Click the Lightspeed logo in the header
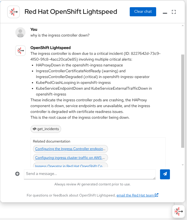187x220 pixels. click(13, 12)
